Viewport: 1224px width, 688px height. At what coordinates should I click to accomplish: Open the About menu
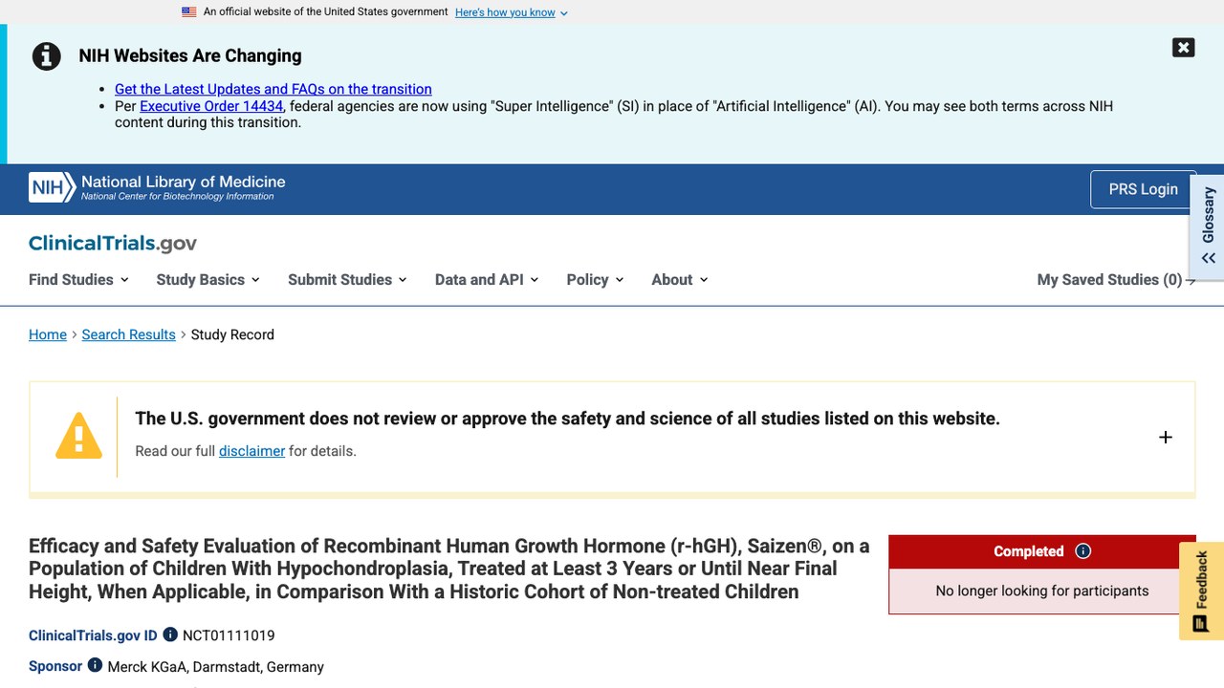[x=680, y=280]
